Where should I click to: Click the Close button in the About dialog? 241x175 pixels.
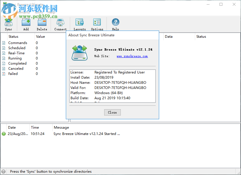pyautogui.click(x=112, y=112)
